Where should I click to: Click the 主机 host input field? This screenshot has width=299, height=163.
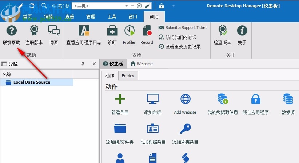pyautogui.click(x=98, y=6)
